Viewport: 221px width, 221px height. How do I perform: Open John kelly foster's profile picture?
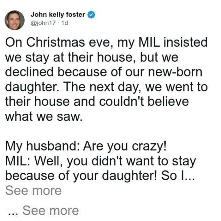point(15,20)
